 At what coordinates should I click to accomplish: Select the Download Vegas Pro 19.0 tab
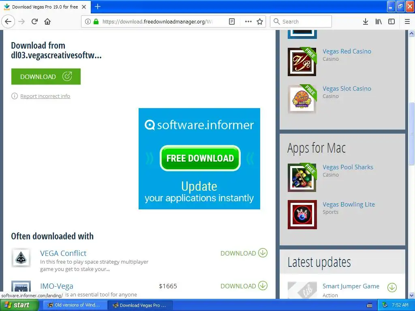(45, 7)
